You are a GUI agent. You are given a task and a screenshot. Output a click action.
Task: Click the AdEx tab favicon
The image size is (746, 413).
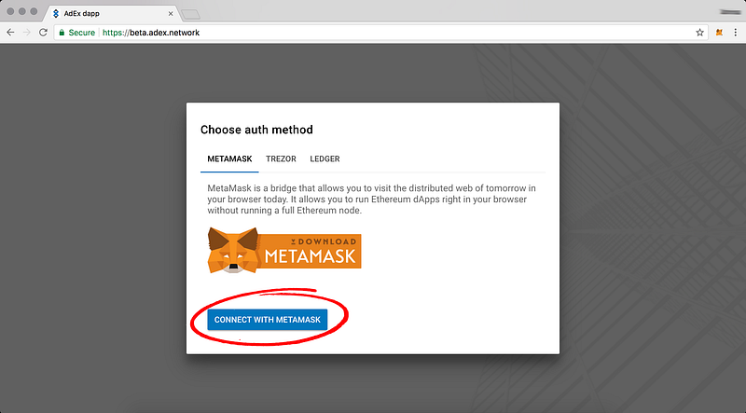pos(56,13)
